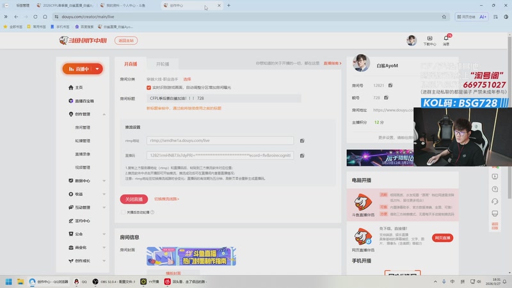Open 下载中心 download center icon
Screen dimensions: 512x288
(429, 40)
